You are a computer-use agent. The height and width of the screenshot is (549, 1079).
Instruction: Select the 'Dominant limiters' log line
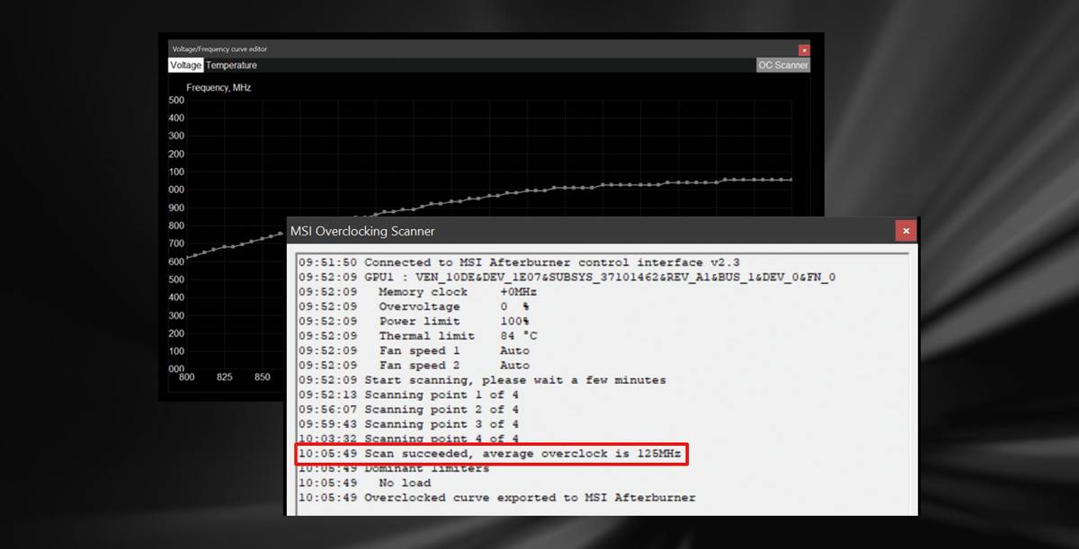(x=395, y=468)
